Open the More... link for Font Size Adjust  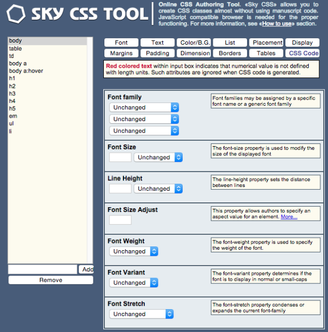(x=289, y=216)
